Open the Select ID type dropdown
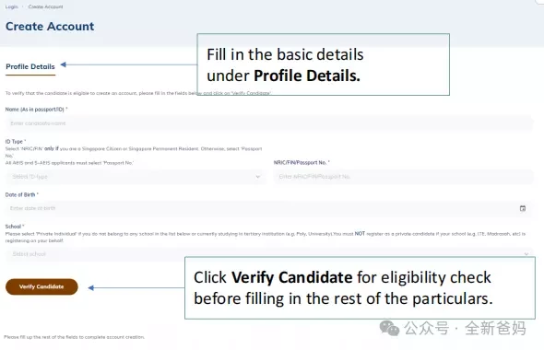This screenshot has height=350, width=544. pyautogui.click(x=136, y=177)
